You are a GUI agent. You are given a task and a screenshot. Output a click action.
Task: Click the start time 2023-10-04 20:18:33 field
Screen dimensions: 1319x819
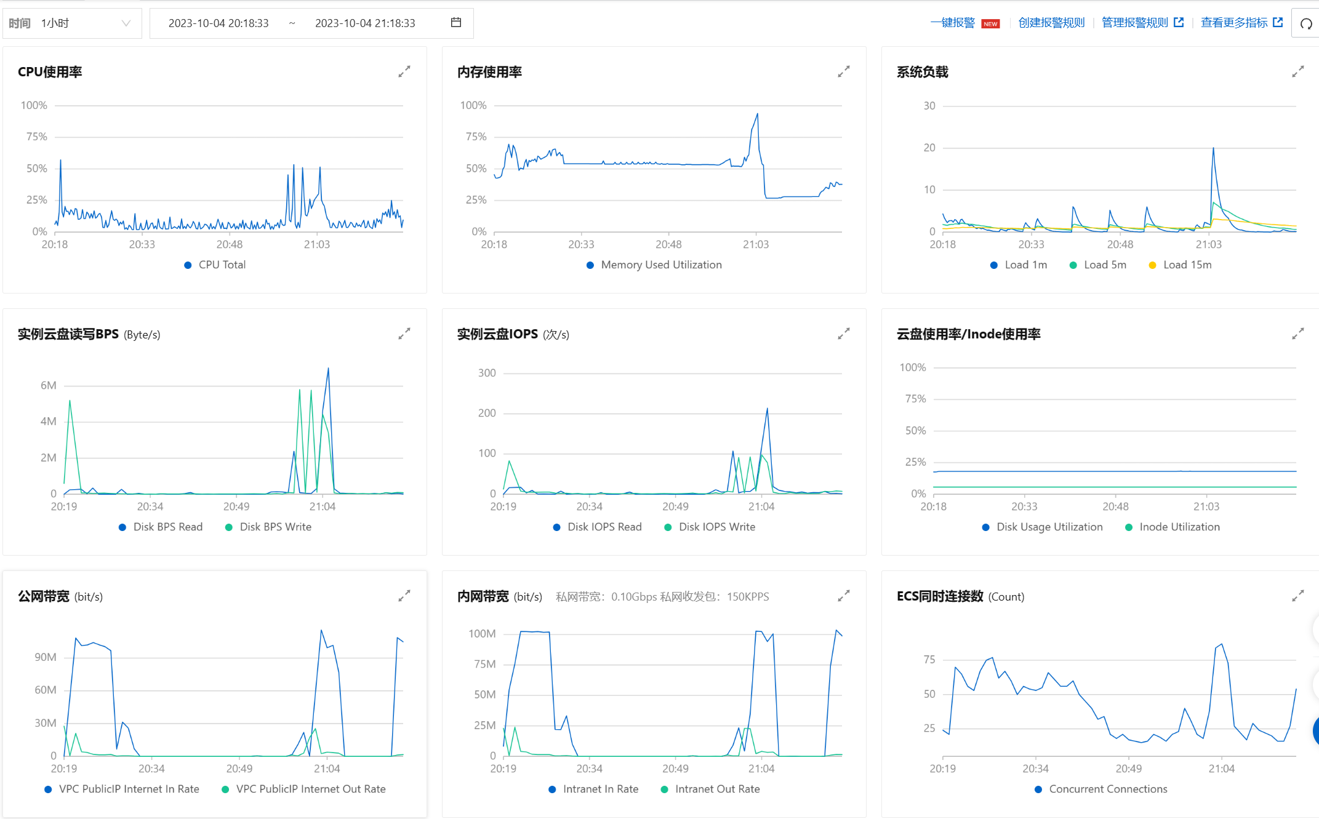pos(218,23)
